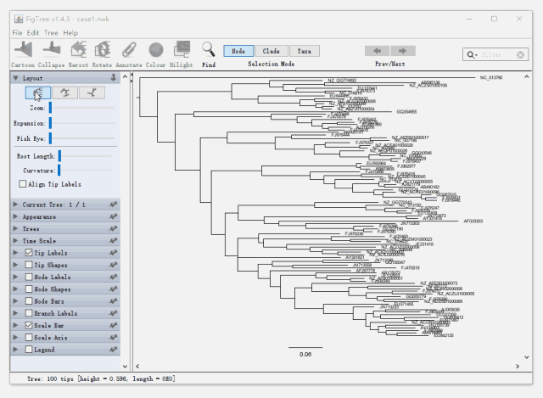
Task: Click the Reroot toolbar icon
Action: pos(78,49)
